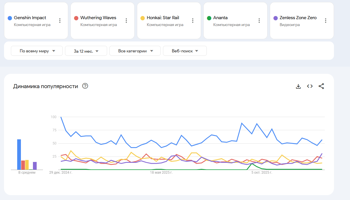Open Zenless Zone Zero three-dot menu
350x200 pixels.
326,21
